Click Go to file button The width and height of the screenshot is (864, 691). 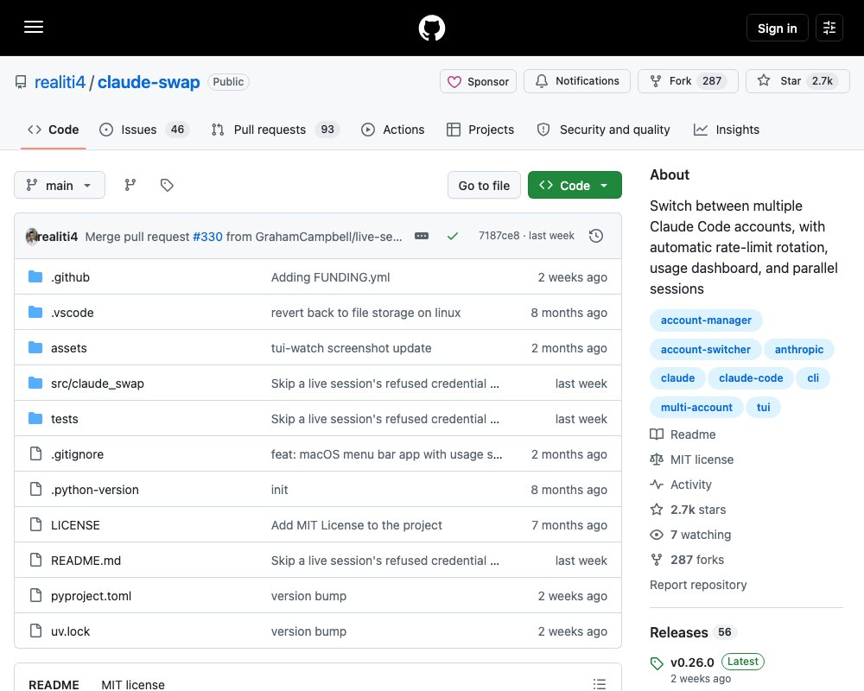click(484, 185)
